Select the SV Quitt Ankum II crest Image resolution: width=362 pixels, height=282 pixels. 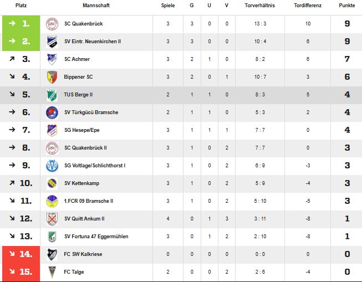click(x=52, y=219)
